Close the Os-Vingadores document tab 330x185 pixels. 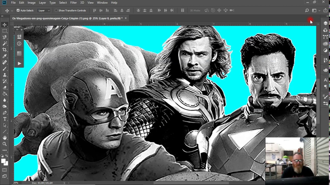[126, 18]
